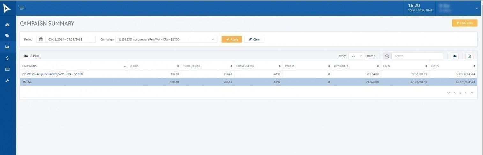Sort by EVENTS column arrows
483x155 pixels.
(329, 66)
